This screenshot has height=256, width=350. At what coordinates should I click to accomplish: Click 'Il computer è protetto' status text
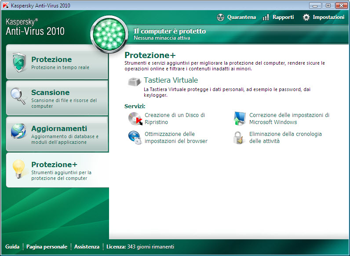click(x=170, y=31)
